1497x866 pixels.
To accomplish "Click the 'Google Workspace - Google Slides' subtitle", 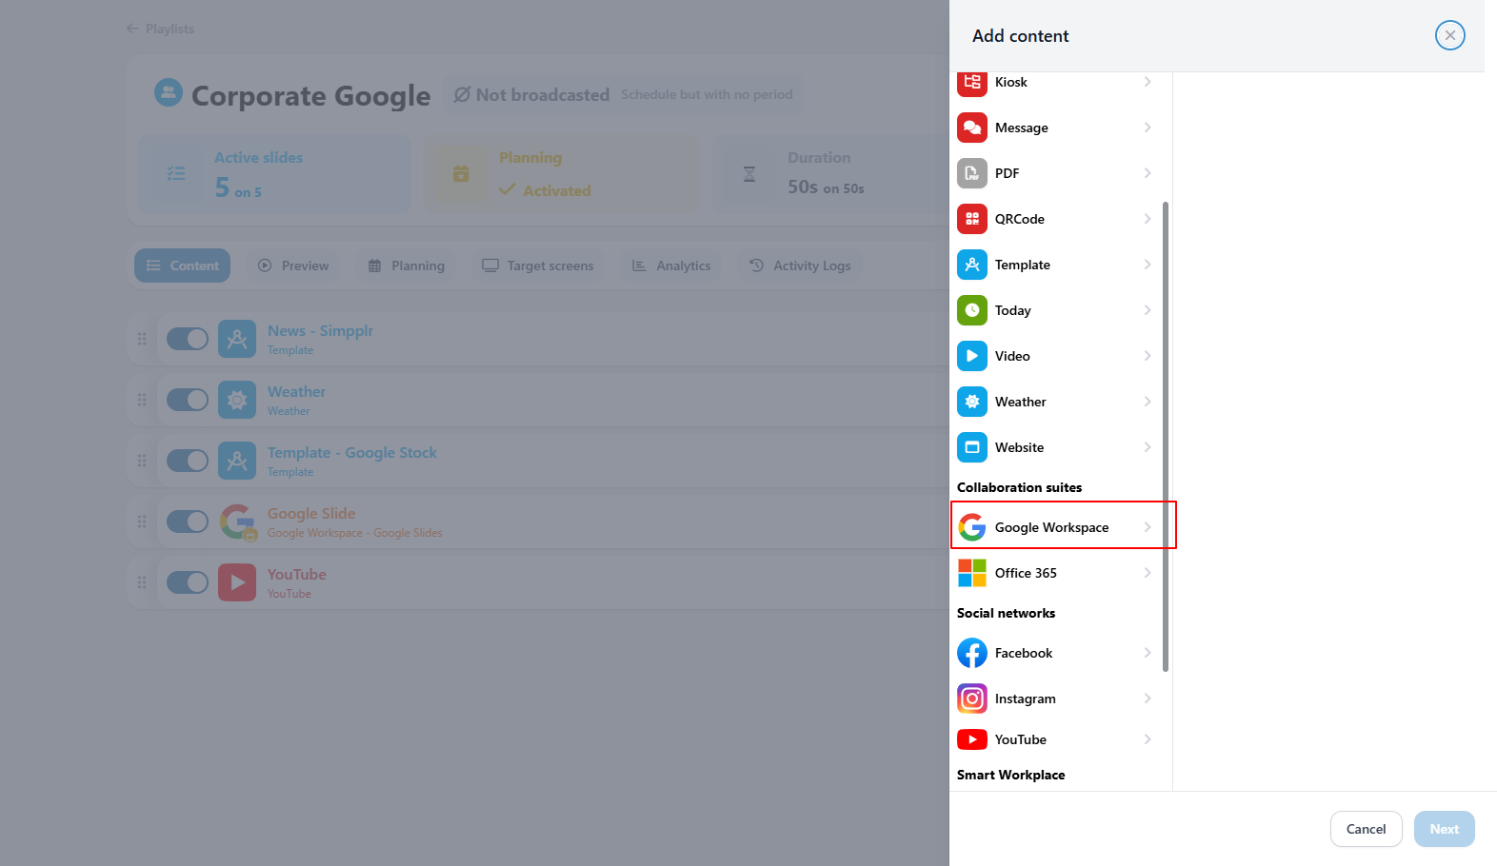I will pos(355,533).
